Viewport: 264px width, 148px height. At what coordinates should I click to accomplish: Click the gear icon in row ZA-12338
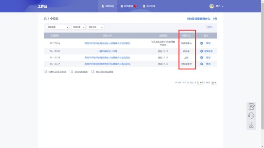pyautogui.click(x=202, y=58)
